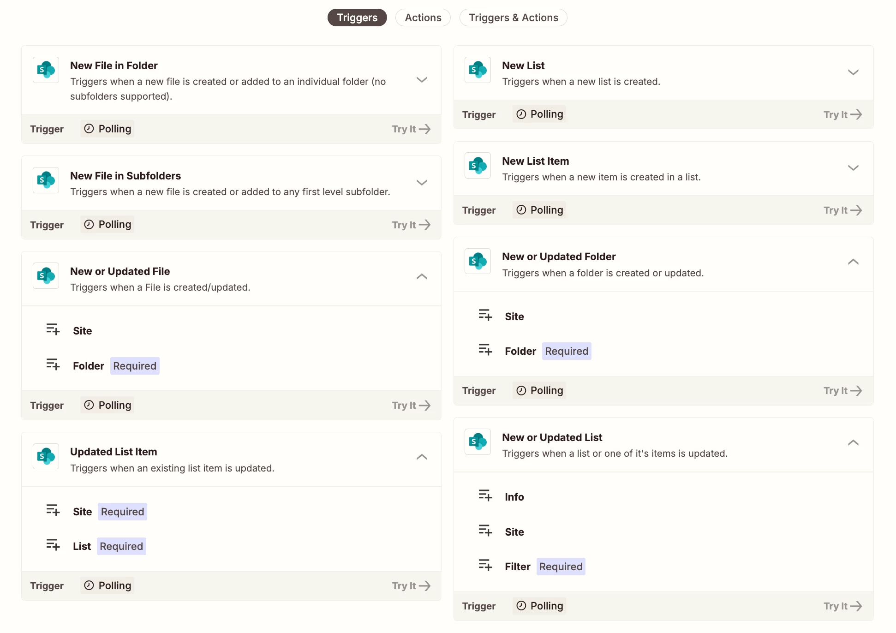This screenshot has width=896, height=633.
Task: Click Polling clock icon under New or Updated File
Action: (89, 405)
